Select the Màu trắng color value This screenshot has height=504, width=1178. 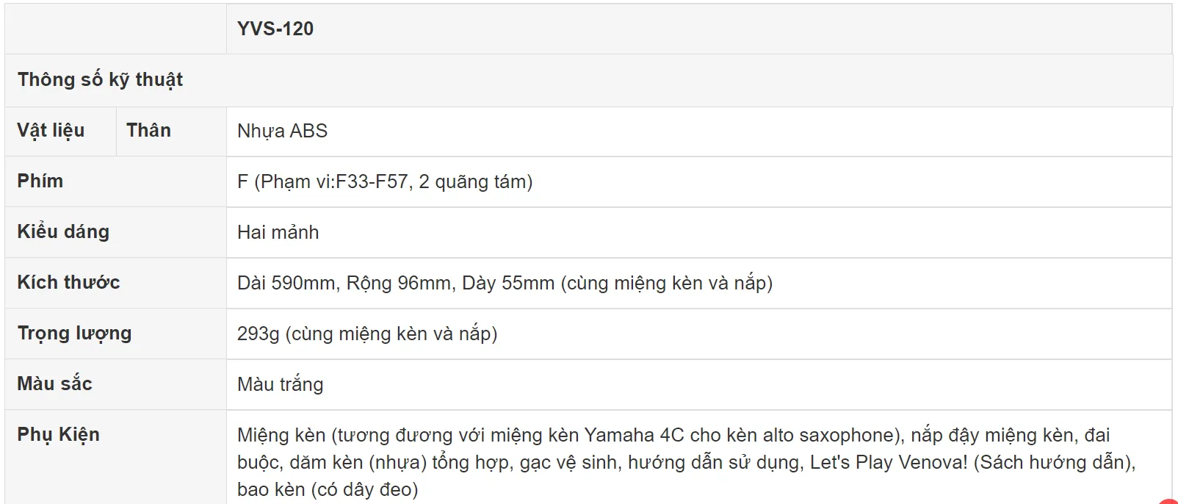(x=280, y=384)
